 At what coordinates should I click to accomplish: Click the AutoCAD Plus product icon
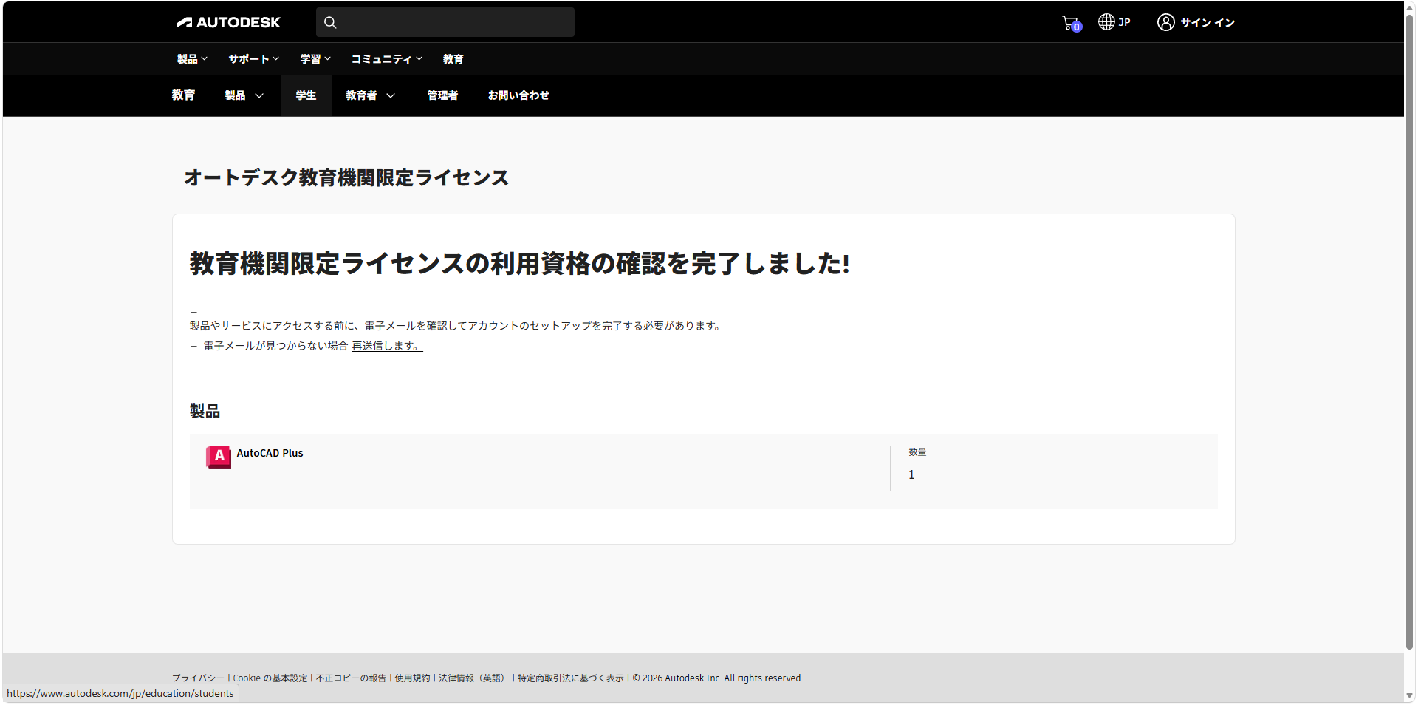pos(219,457)
